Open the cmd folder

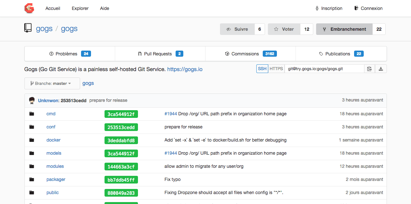coord(51,114)
